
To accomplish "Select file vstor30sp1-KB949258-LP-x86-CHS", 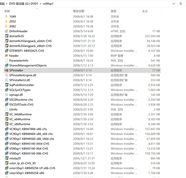I will tap(32, 168).
